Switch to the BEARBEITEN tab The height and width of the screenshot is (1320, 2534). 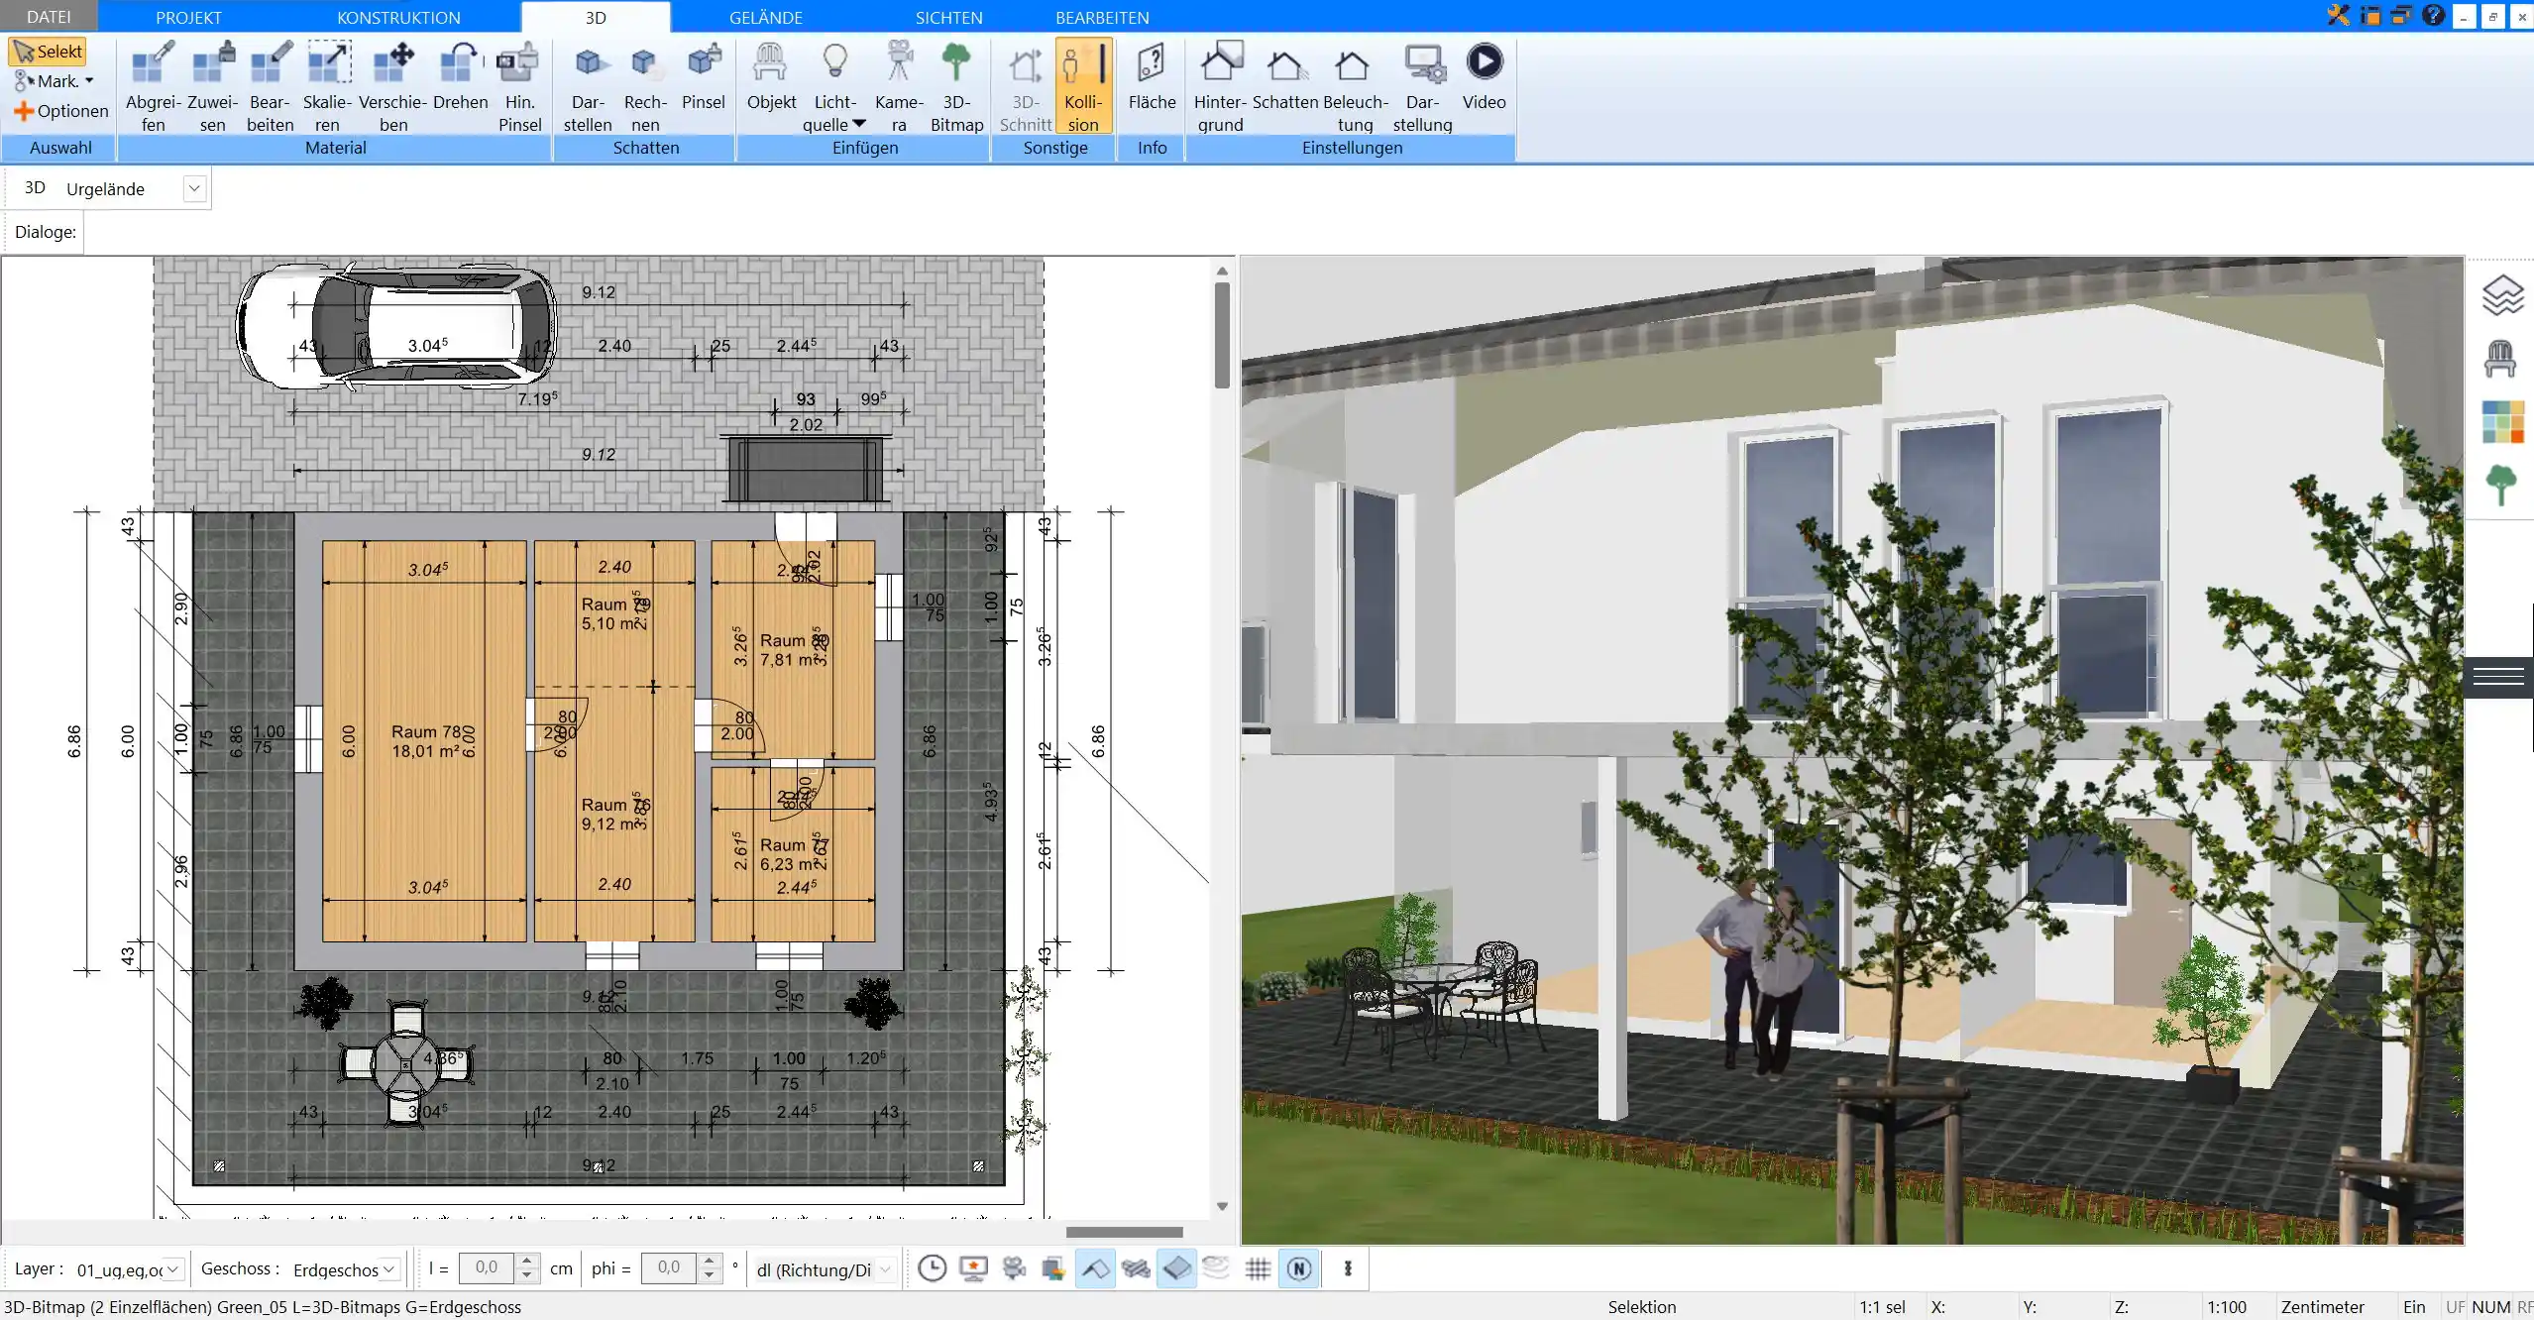click(x=1102, y=17)
